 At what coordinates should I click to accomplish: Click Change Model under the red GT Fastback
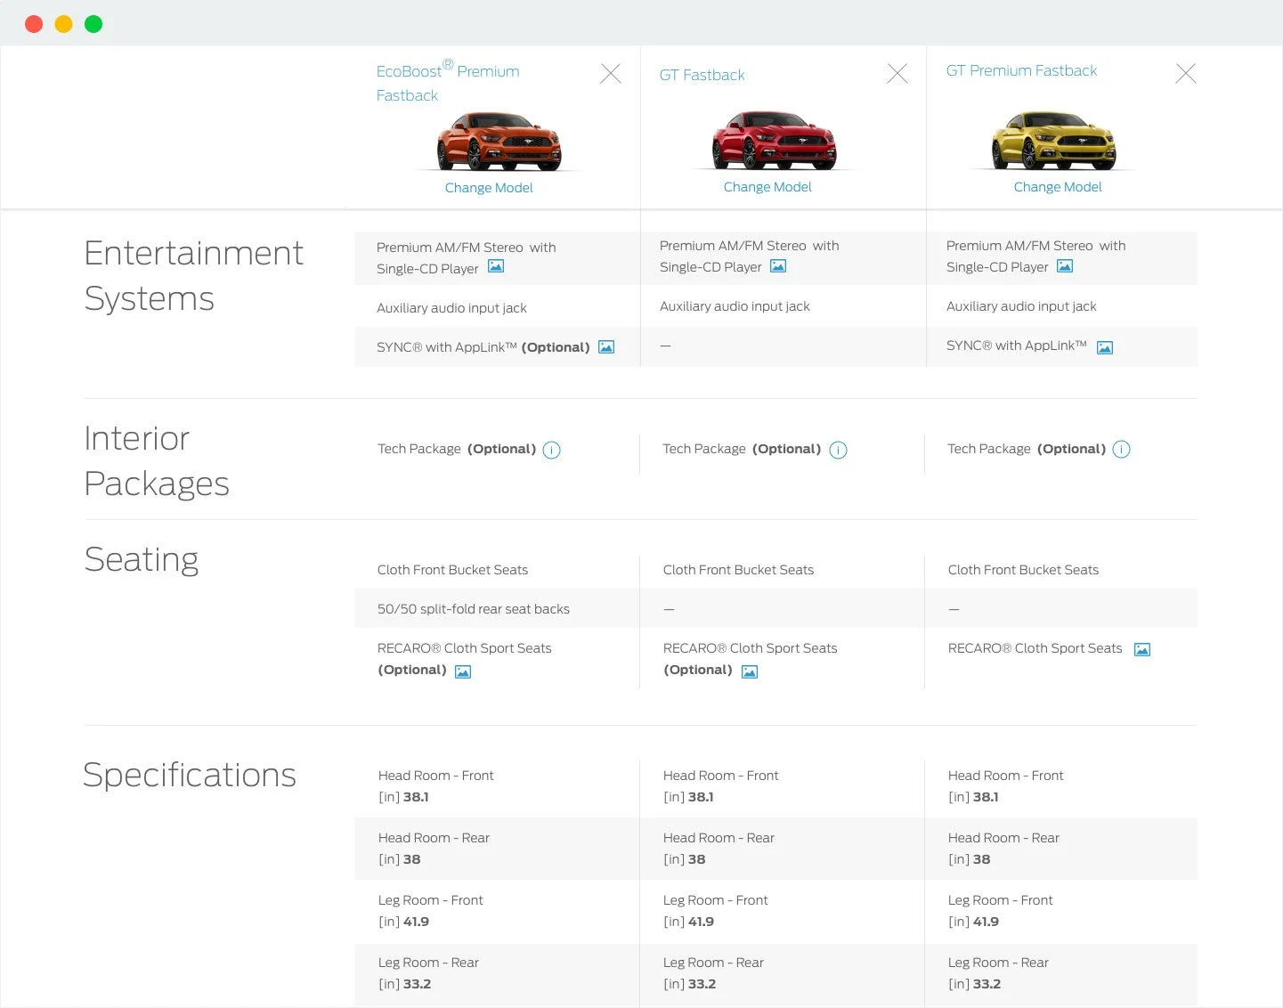pyautogui.click(x=767, y=186)
